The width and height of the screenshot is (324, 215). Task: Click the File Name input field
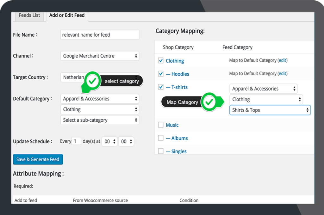pyautogui.click(x=100, y=34)
